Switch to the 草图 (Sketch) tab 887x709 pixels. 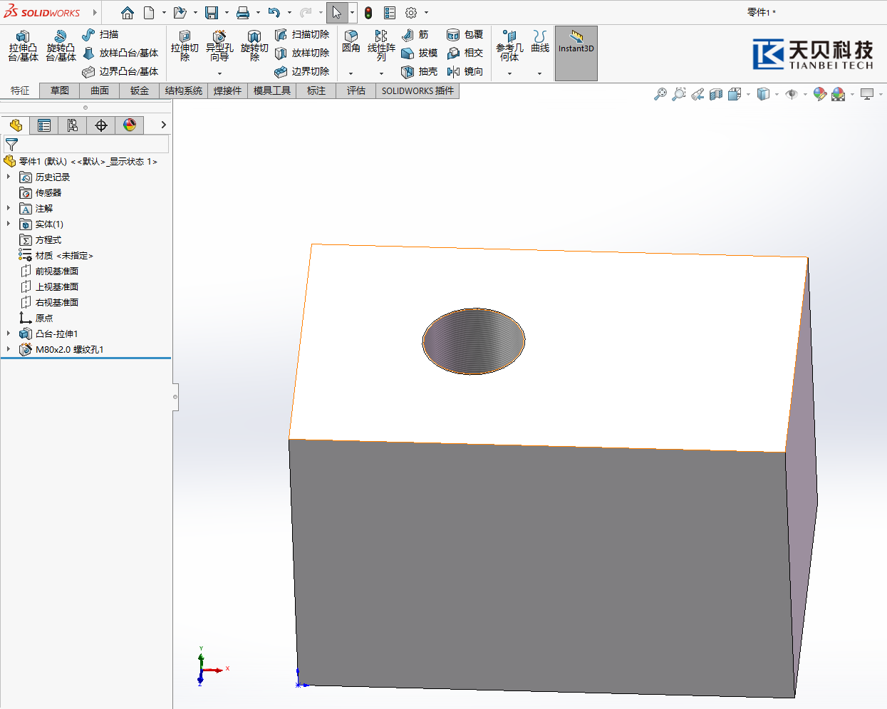(60, 90)
